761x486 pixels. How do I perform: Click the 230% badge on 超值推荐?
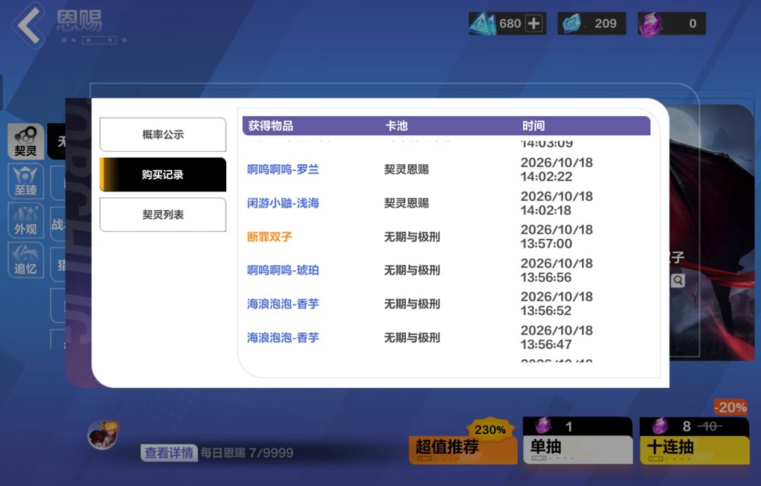point(490,430)
